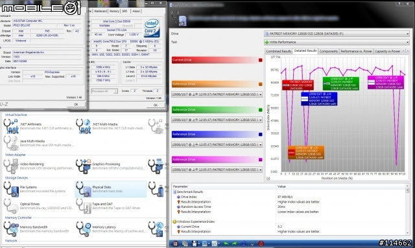Switch to the Combined Results tab

coord(278,51)
